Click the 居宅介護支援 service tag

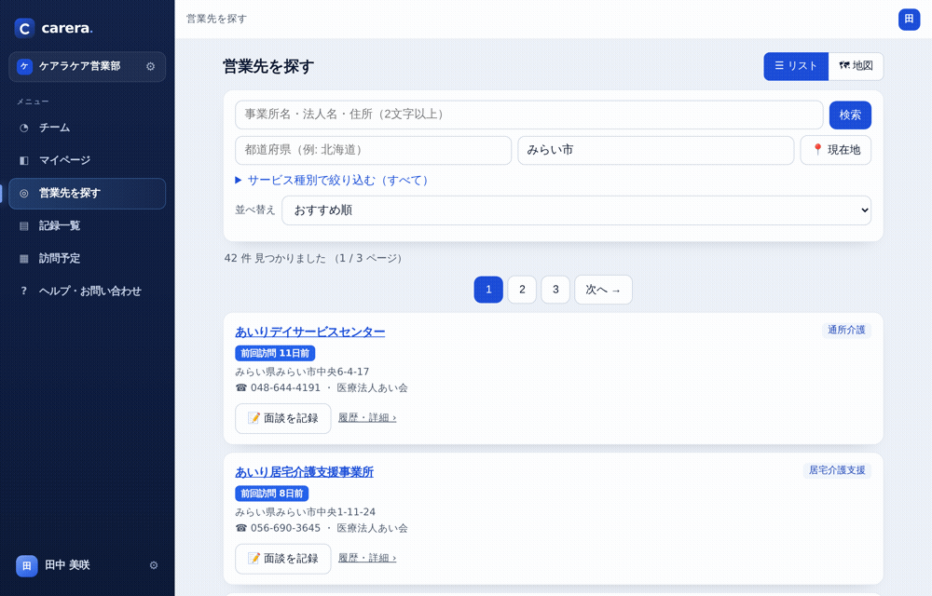837,470
